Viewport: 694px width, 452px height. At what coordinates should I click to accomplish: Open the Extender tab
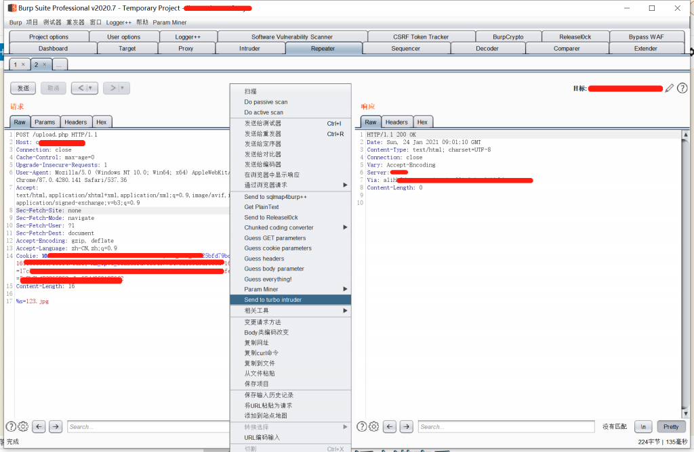click(646, 48)
